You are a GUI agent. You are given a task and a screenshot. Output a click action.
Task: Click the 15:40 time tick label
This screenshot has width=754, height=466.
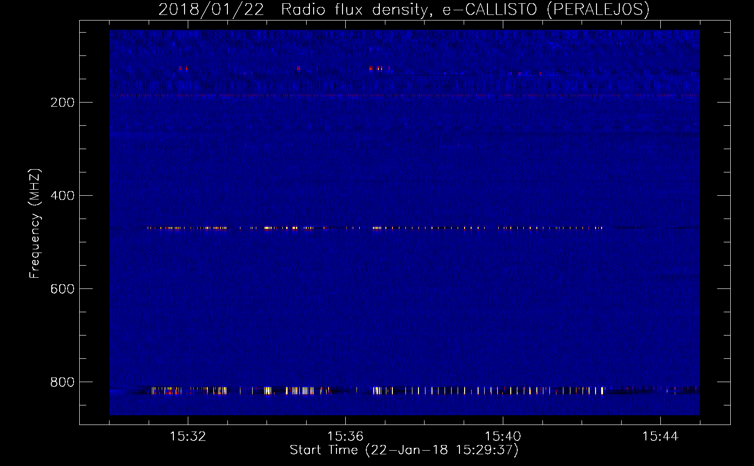(503, 437)
